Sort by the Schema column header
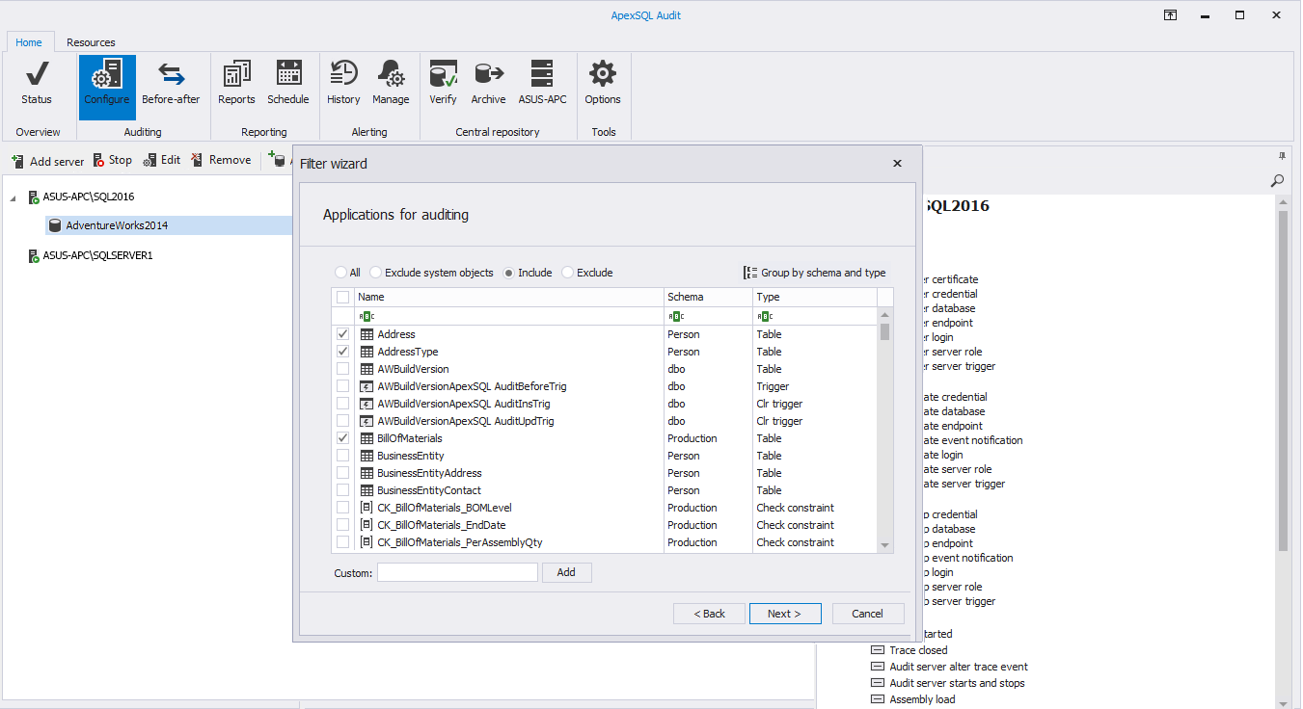The height and width of the screenshot is (709, 1303). coord(708,298)
